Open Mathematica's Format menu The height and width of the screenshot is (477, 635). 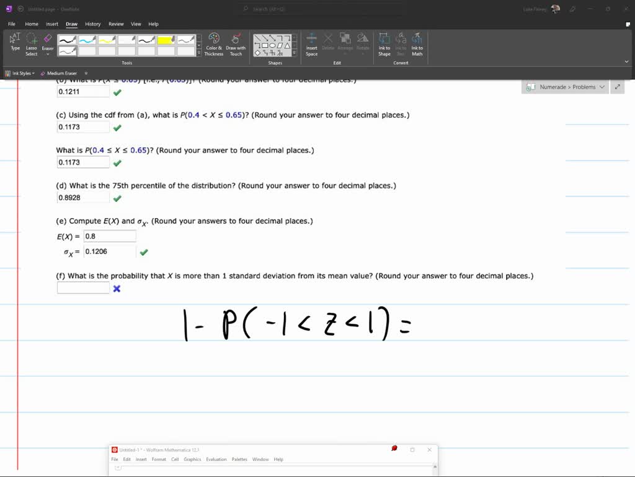[x=159, y=459]
